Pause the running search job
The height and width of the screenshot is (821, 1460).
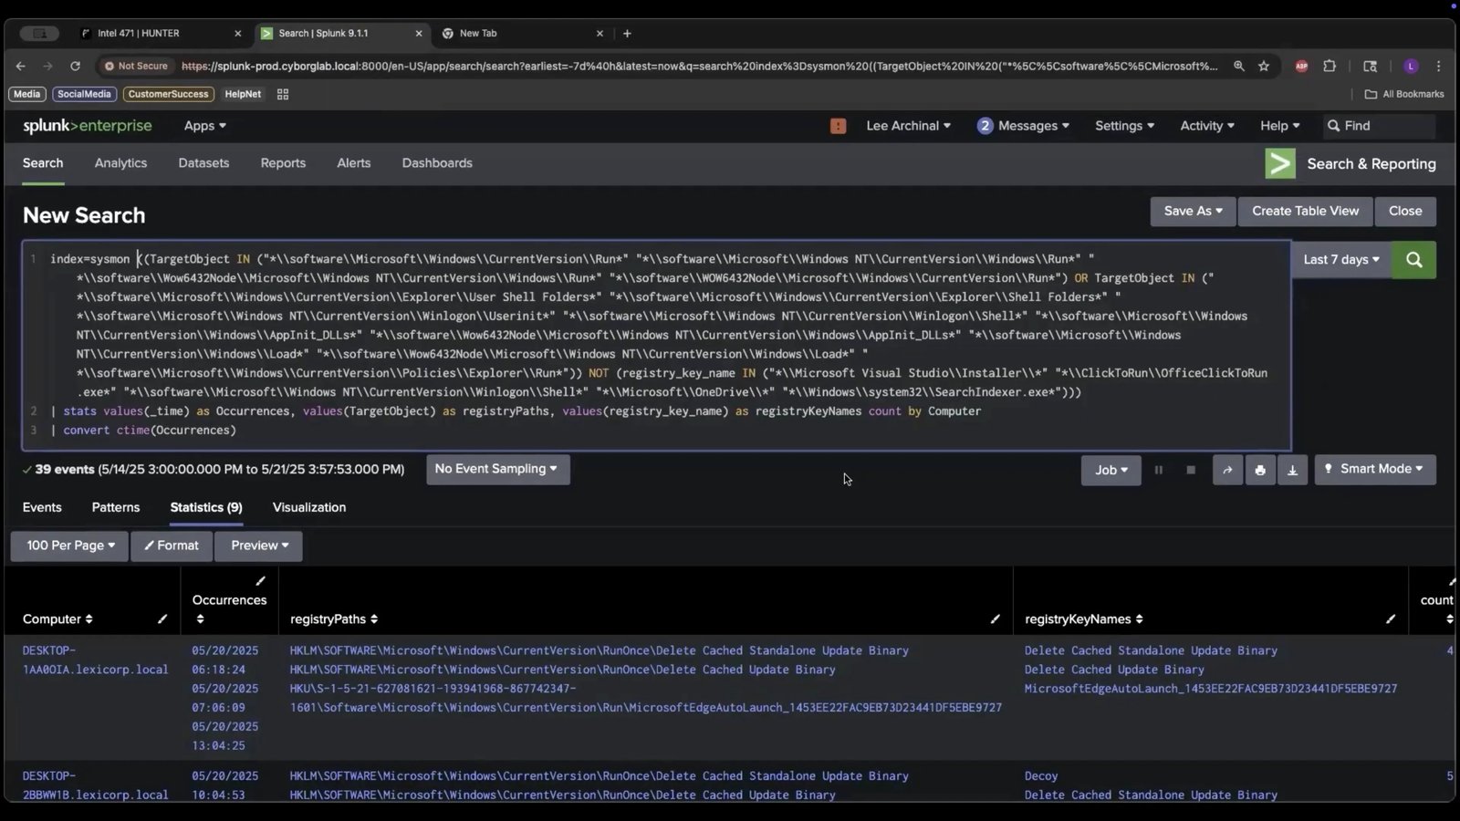1159,470
